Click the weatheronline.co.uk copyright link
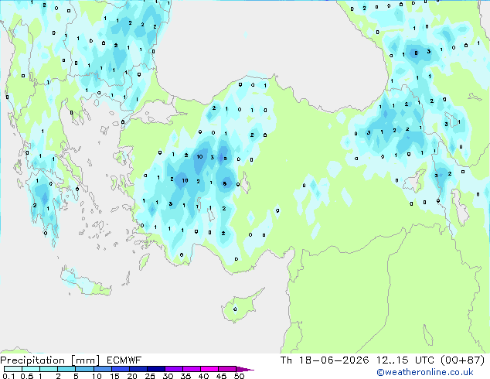490x379 pixels. (425, 372)
